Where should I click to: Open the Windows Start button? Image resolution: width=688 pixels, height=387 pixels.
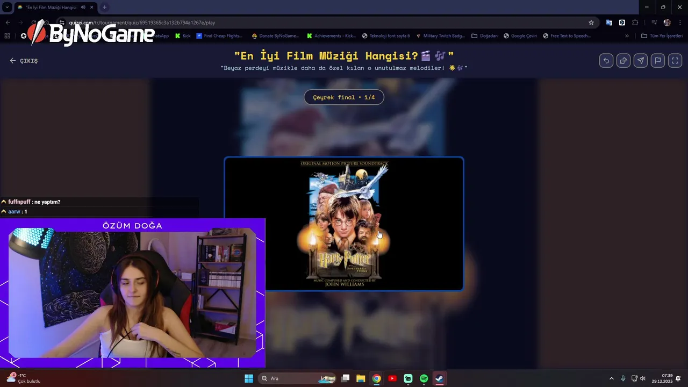tap(249, 378)
